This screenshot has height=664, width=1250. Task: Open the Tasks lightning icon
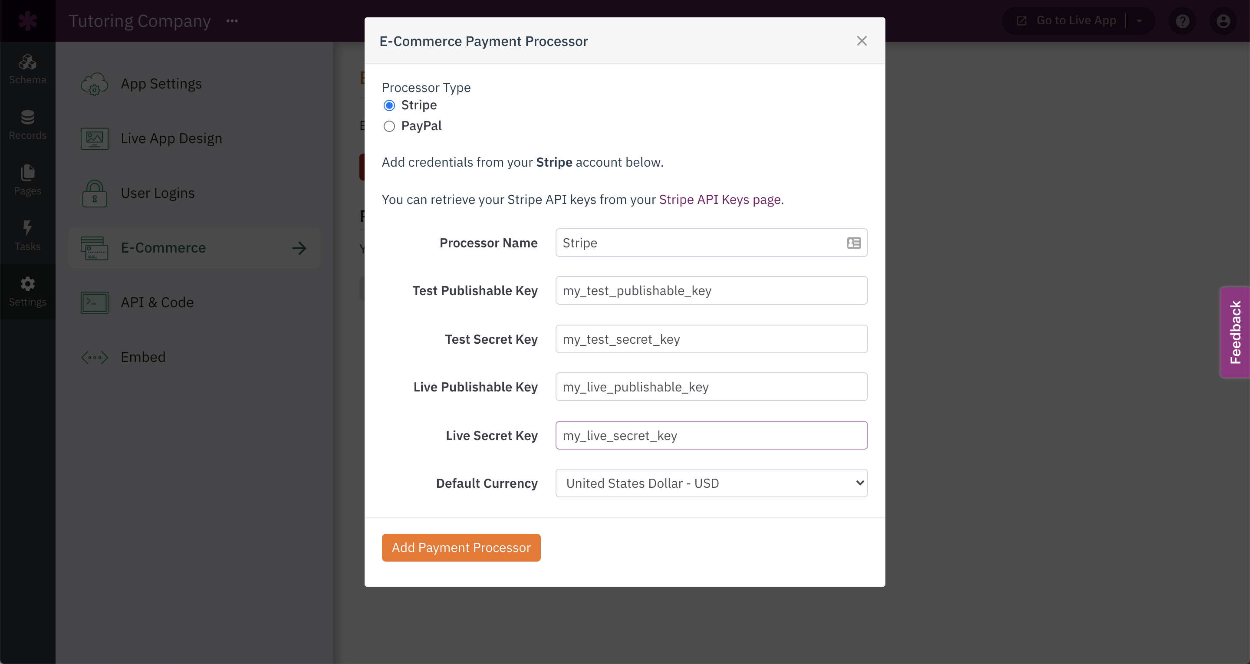pos(28,228)
